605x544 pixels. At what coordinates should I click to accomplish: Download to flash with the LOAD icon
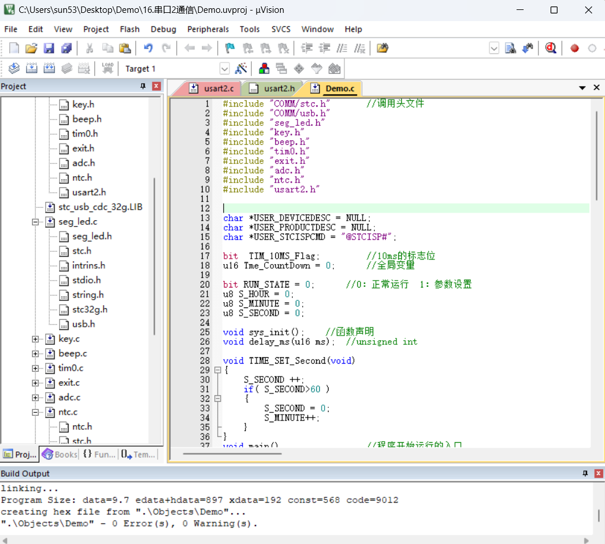pos(108,69)
